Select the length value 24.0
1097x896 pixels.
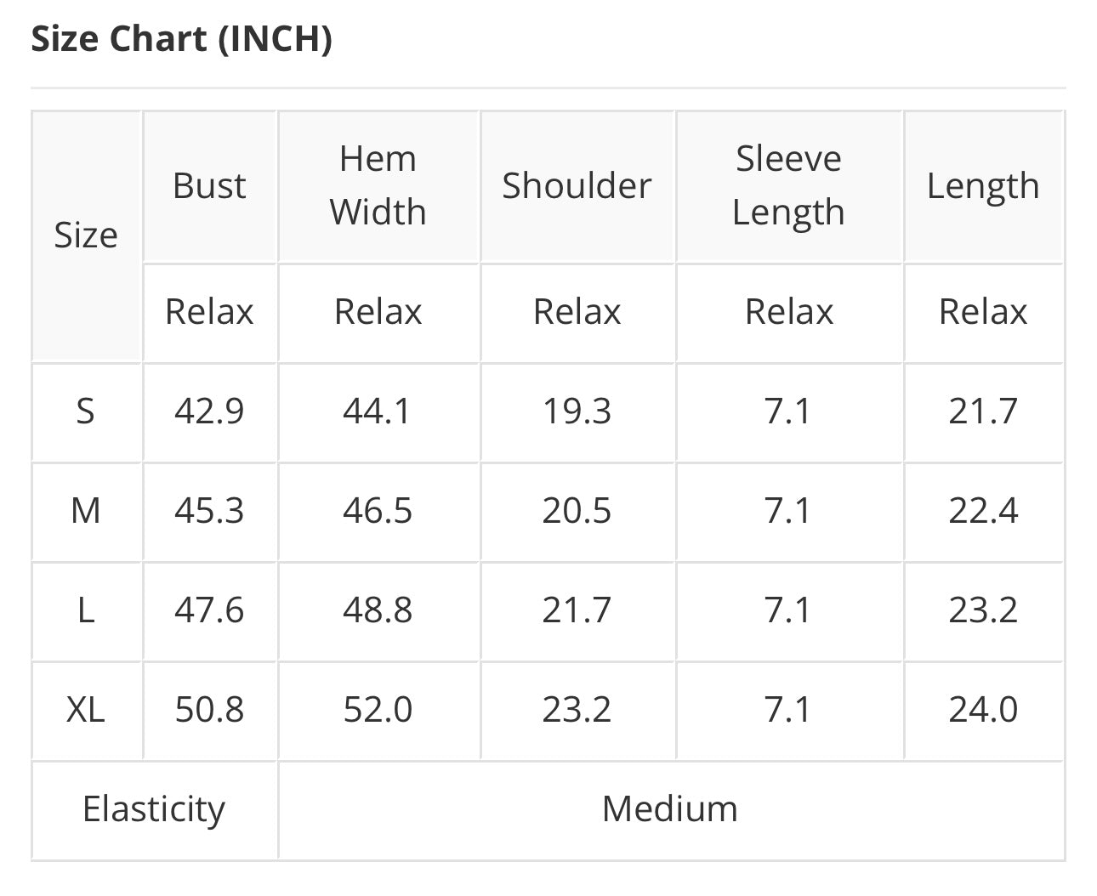[x=983, y=710]
